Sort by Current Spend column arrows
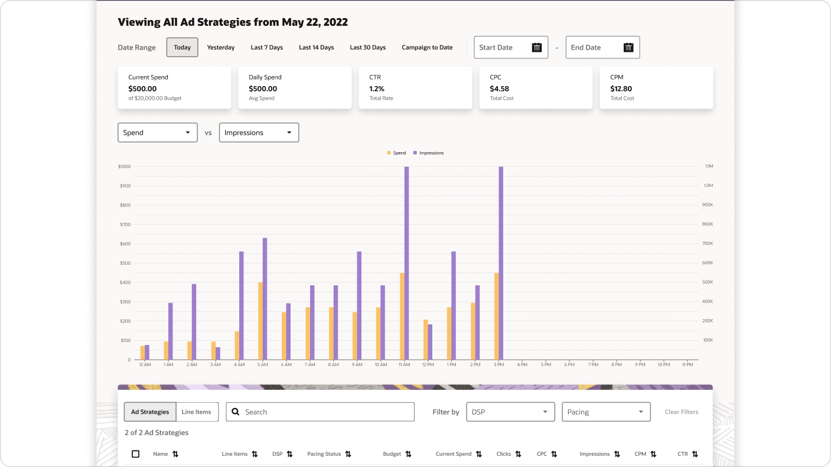831x467 pixels. (x=478, y=454)
